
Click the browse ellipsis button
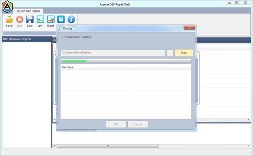coord(170,53)
